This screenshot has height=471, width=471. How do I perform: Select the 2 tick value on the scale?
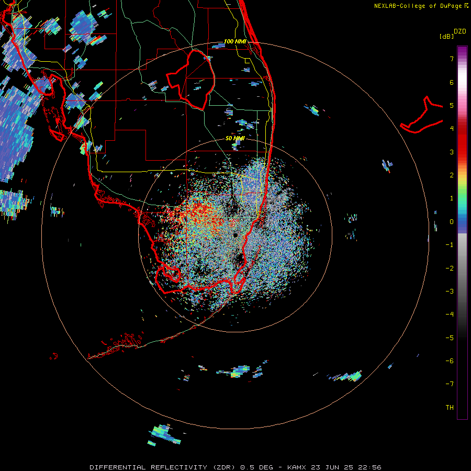click(452, 175)
